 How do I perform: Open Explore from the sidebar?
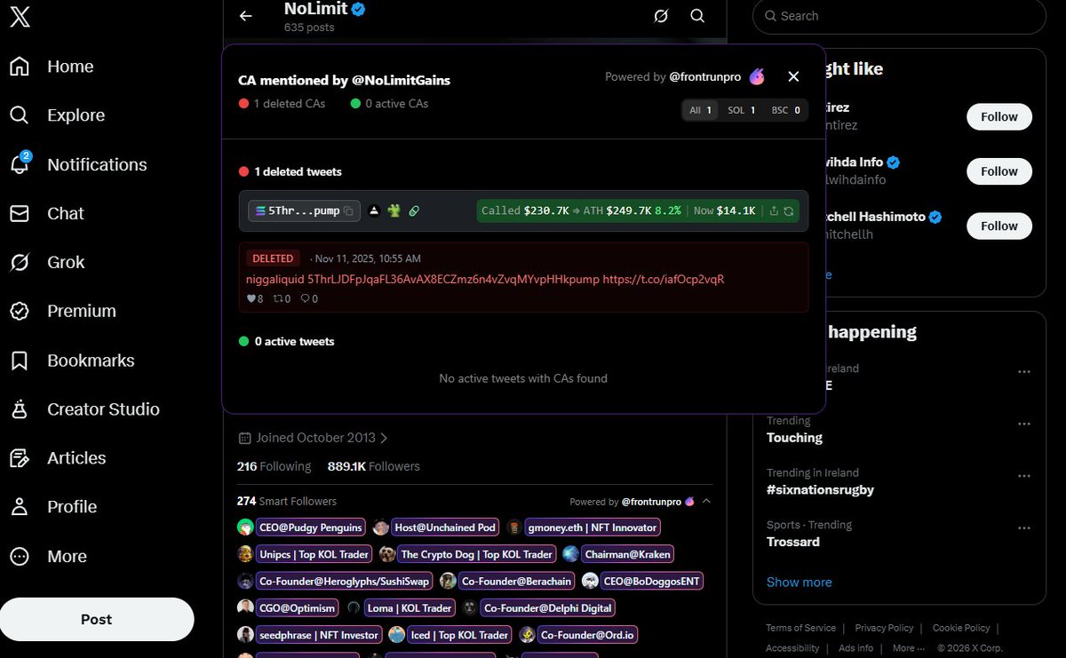pos(59,115)
